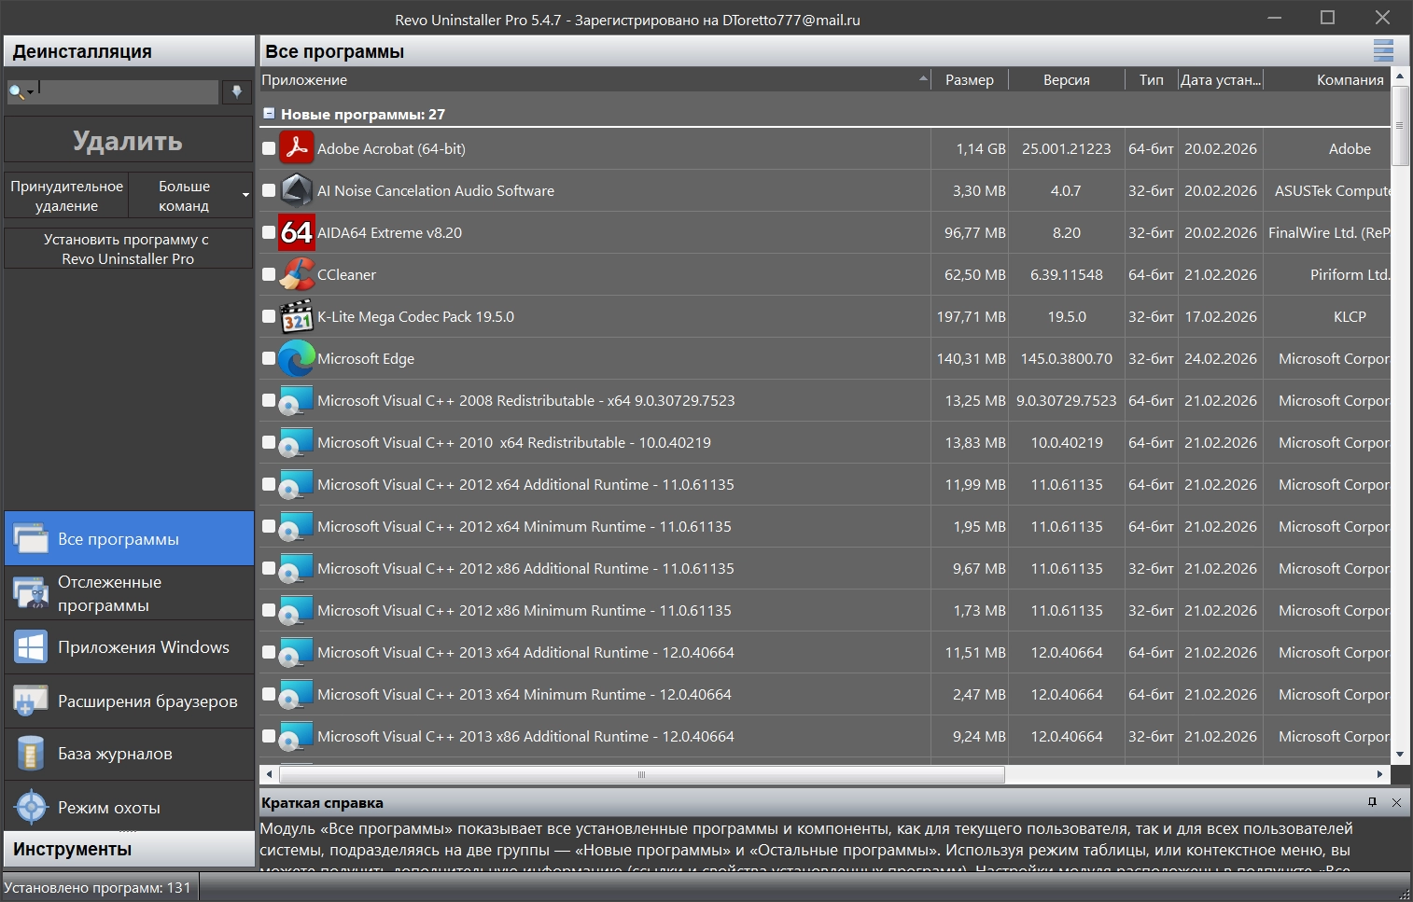The height and width of the screenshot is (902, 1413).
Task: Expand the Инструменты panel
Action: pos(129,849)
